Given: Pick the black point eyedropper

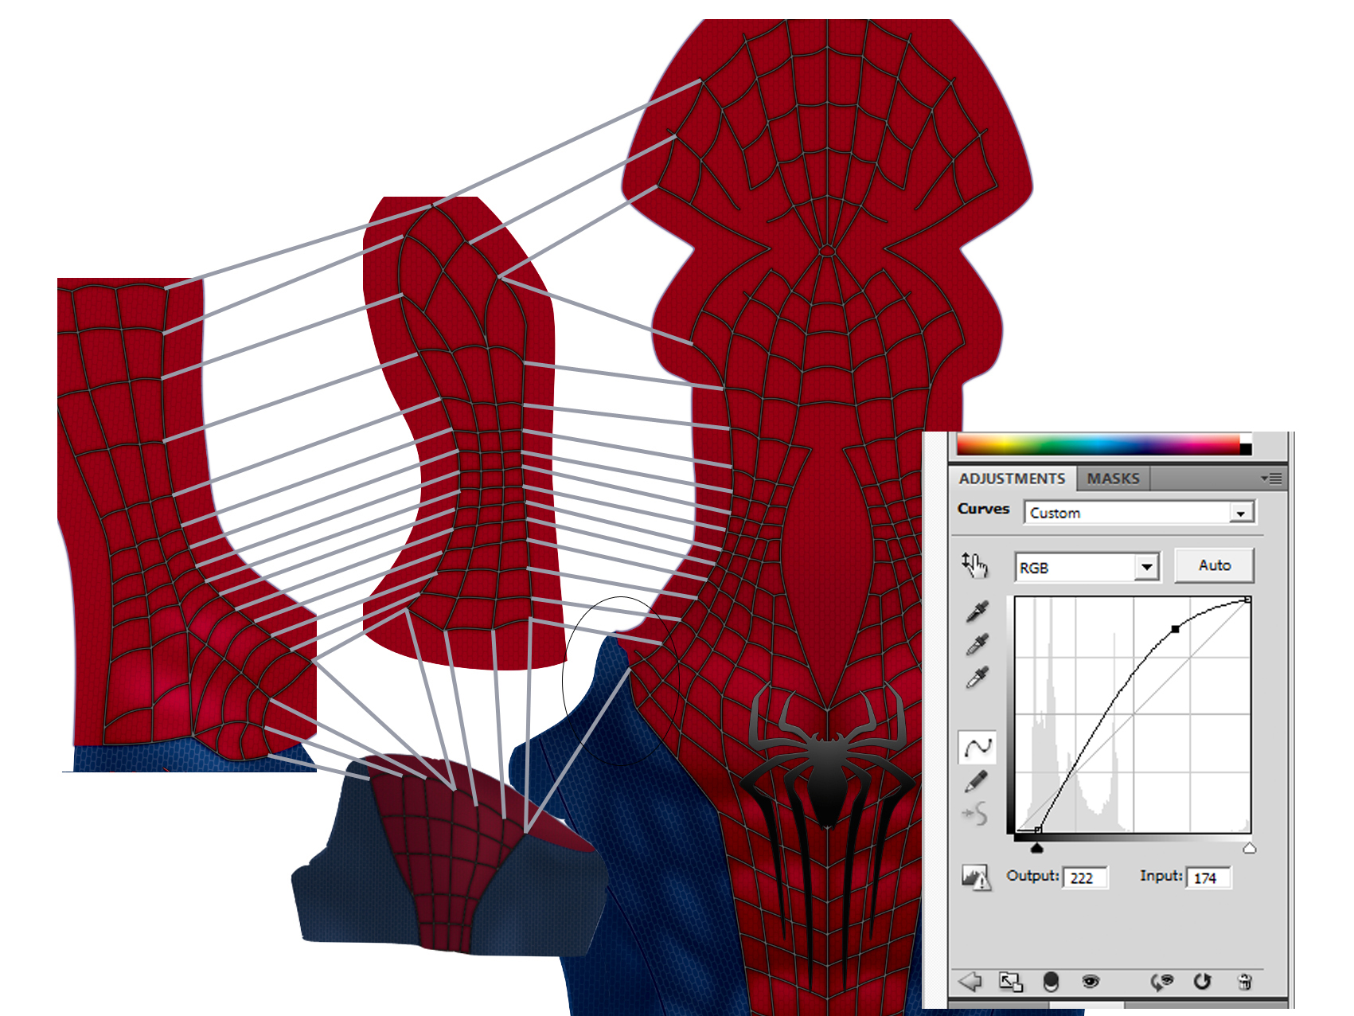Looking at the screenshot, I should pos(977,611).
